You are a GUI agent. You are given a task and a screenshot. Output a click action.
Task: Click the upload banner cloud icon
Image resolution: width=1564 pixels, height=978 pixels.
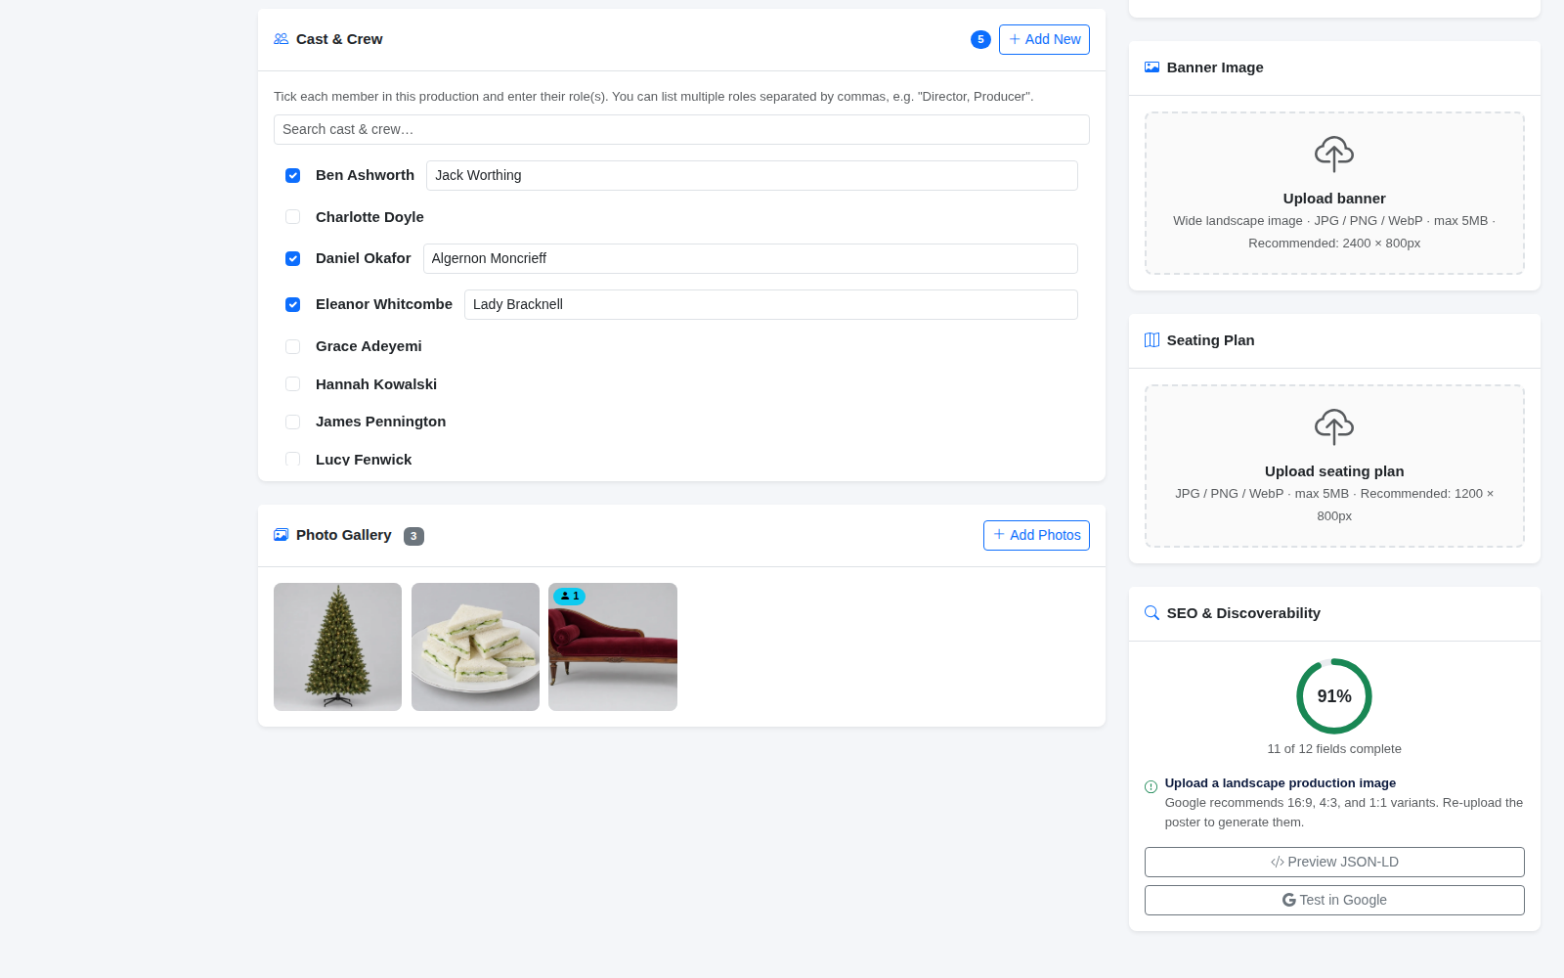pos(1334,155)
